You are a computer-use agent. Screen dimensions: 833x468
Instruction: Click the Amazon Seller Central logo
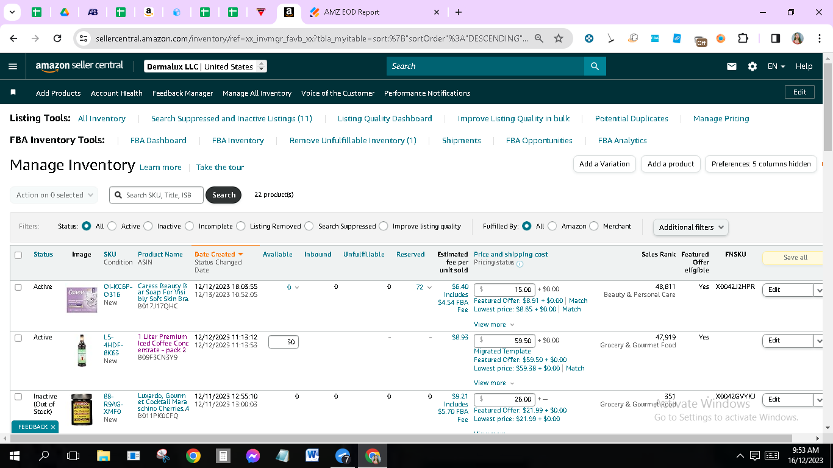pyautogui.click(x=79, y=66)
